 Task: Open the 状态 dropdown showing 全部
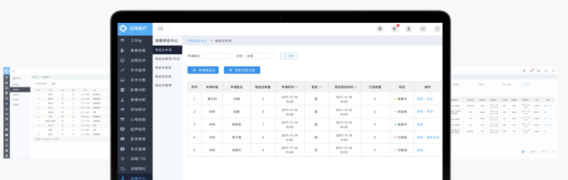(x=259, y=56)
